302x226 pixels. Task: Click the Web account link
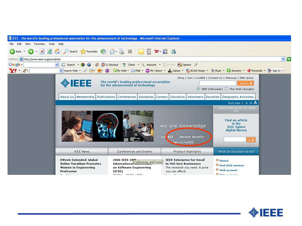click(x=228, y=170)
